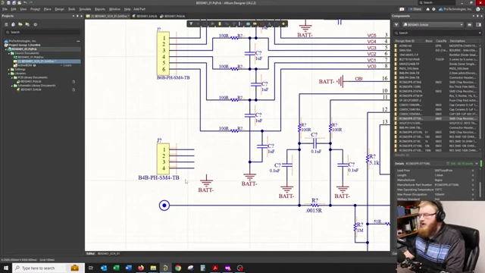This screenshot has width=485, height=273.
Task: Click the last yellow icon in active bar
Action: pos(283,24)
